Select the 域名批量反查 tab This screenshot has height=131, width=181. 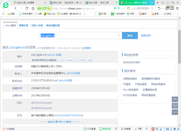tap(53, 25)
